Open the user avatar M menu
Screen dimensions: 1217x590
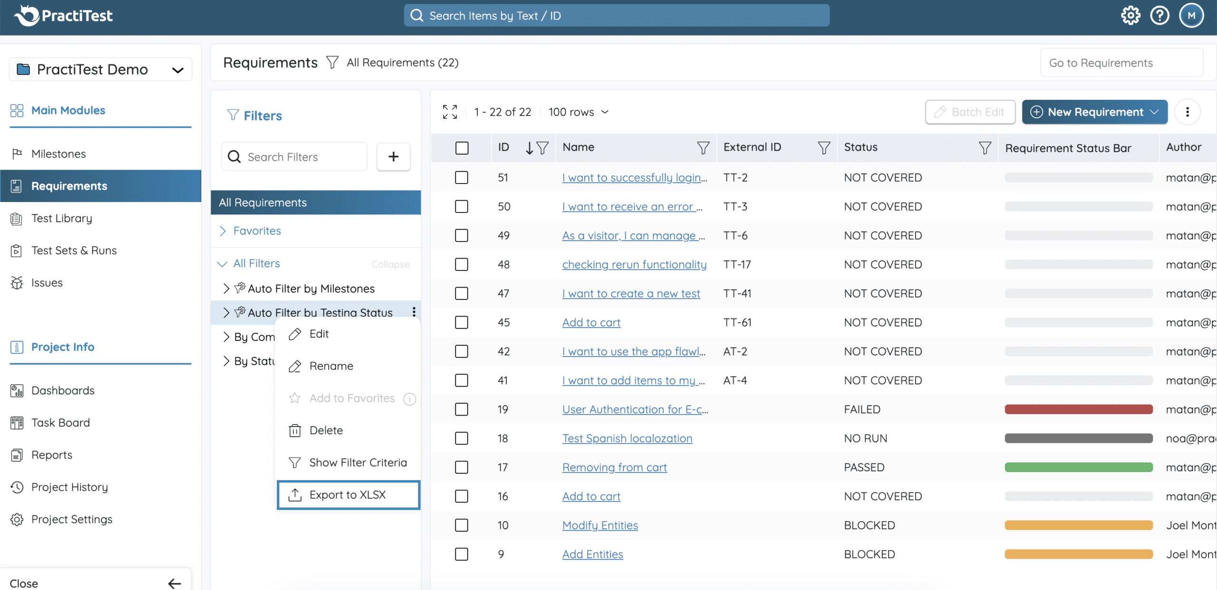tap(1191, 16)
